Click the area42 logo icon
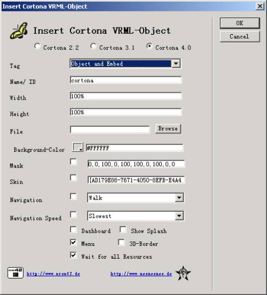267x295 pixels. (15, 273)
